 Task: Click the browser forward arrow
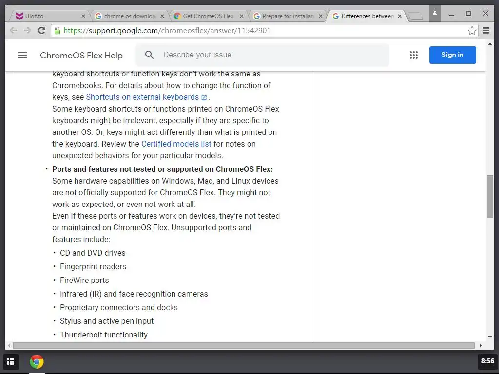(x=28, y=31)
